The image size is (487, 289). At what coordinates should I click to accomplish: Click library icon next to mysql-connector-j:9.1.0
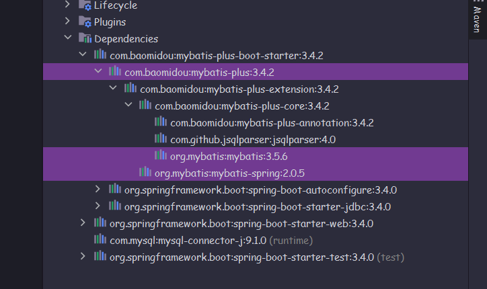click(100, 240)
